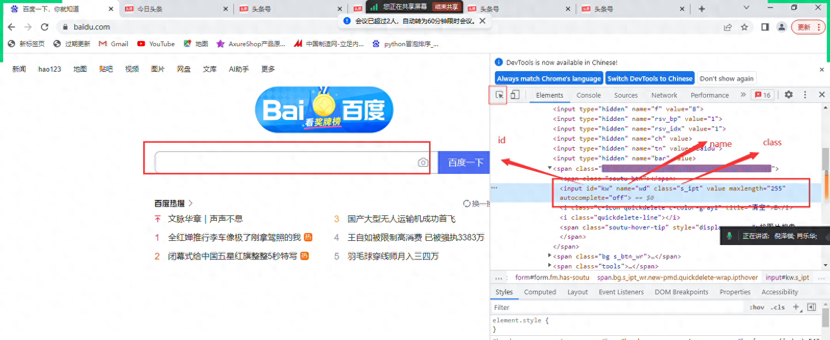
Task: Open hot search 国产大型无人运输机成功首飞
Action: [x=402, y=219]
